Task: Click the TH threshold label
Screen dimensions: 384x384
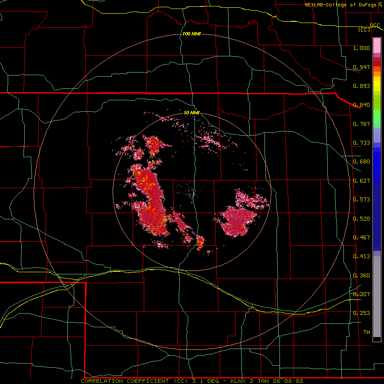Action: [367, 332]
